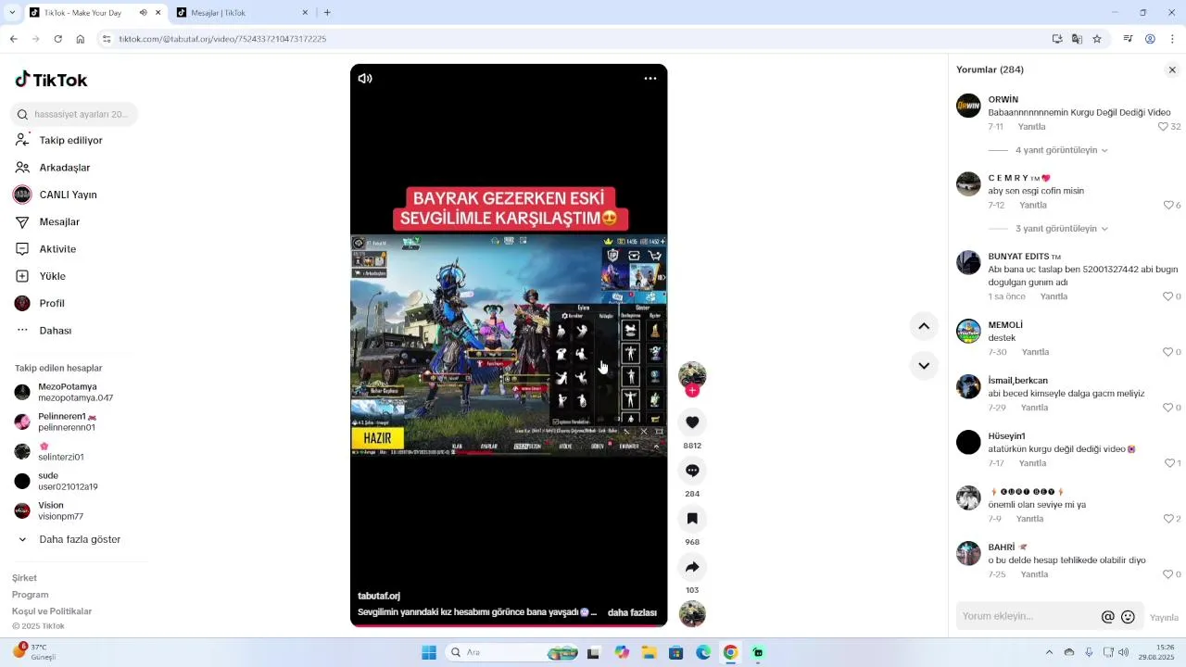Open comments via the speech bubble icon
Viewport: 1186px width, 667px height.
click(692, 471)
